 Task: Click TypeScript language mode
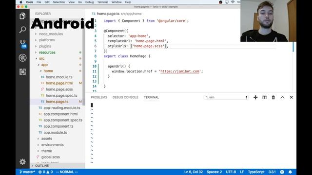[x=256, y=172]
